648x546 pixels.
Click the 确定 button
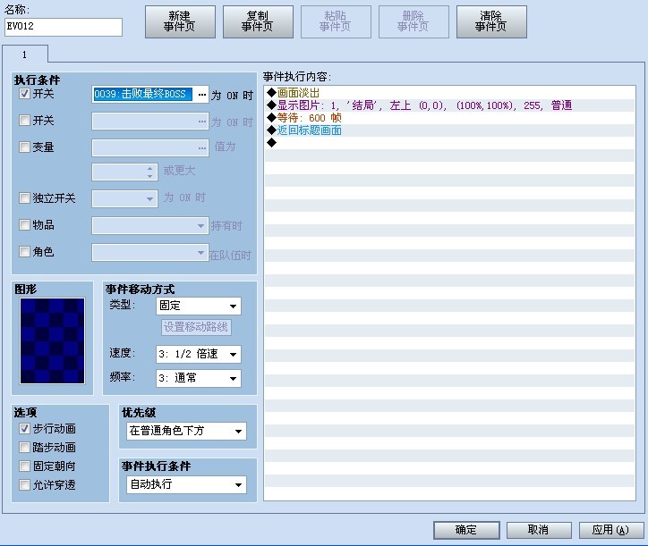point(466,530)
